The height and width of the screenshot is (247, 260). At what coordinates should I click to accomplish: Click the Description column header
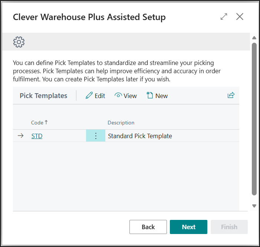tap(121, 123)
